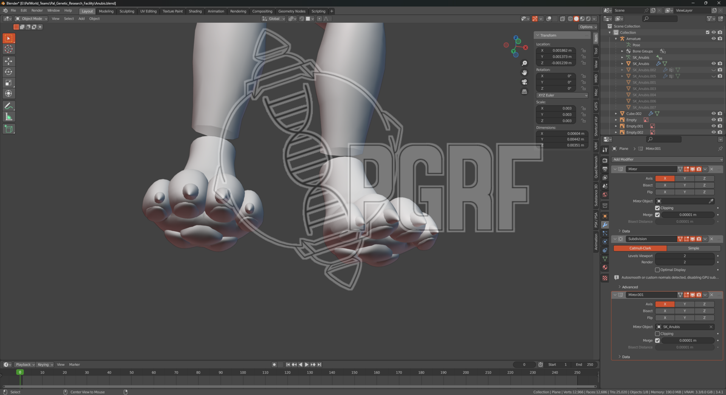Select the Select Box tool
This screenshot has width=726, height=395.
(9, 38)
